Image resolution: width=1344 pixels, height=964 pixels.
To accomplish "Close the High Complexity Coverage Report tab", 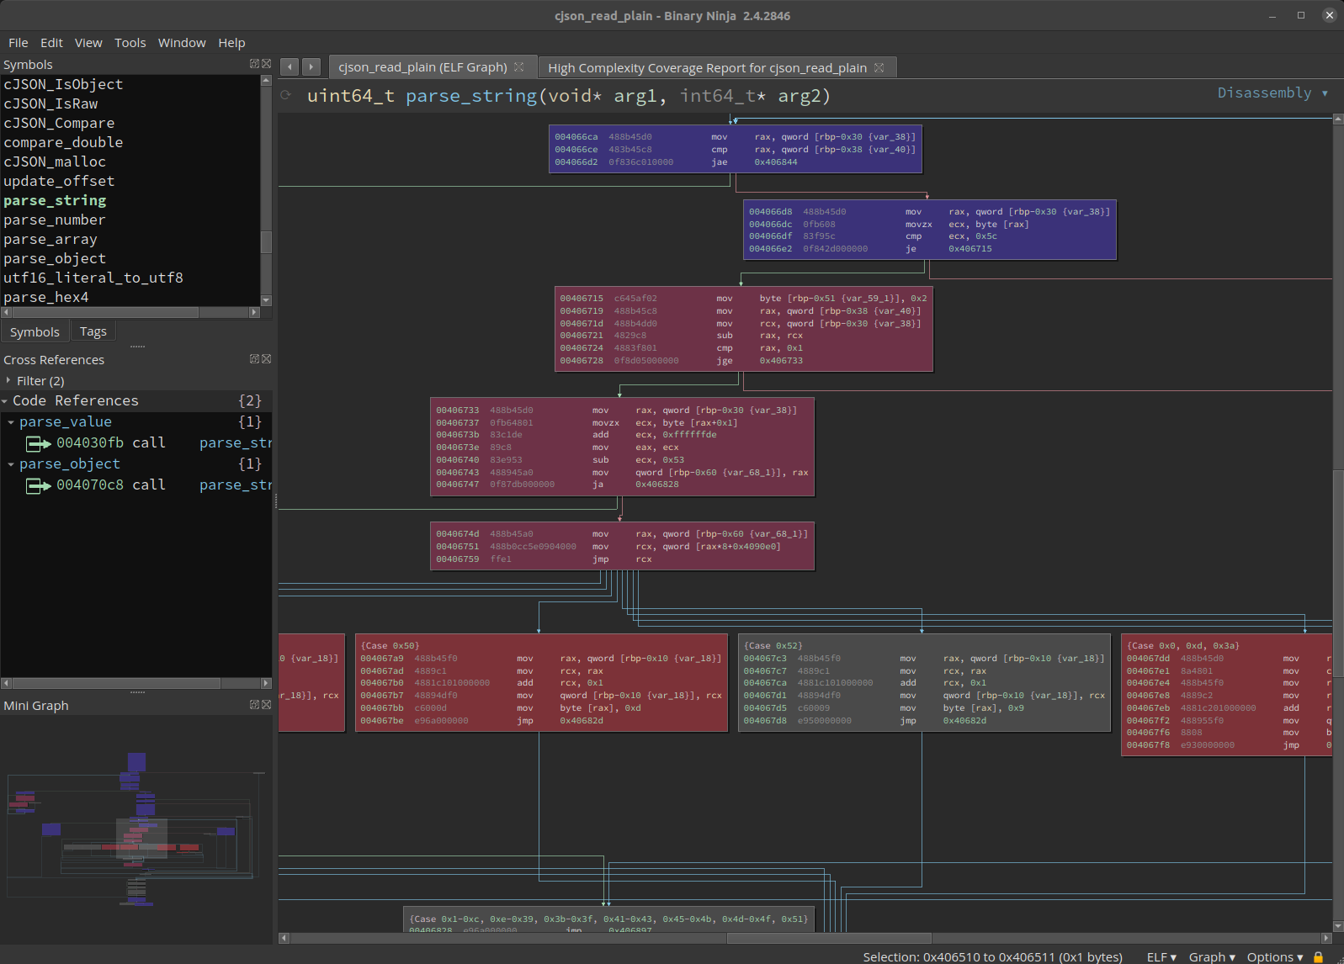I will 879,67.
